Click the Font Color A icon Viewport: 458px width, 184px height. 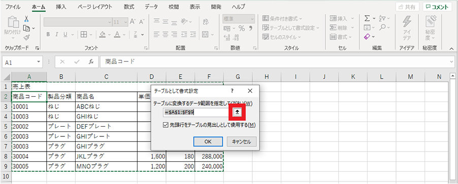click(x=117, y=34)
